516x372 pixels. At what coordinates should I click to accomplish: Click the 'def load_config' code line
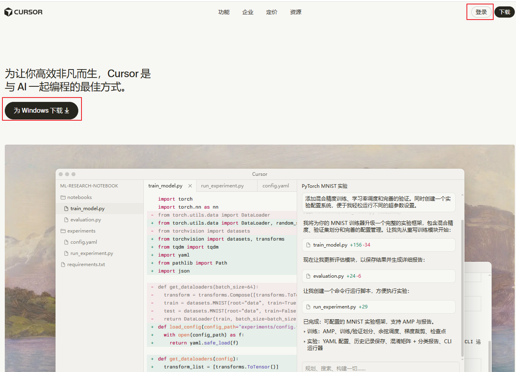(x=227, y=327)
